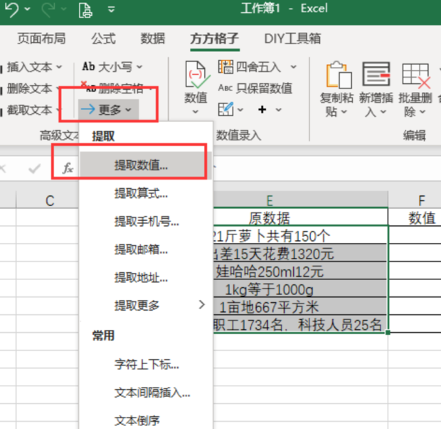Click the print preview document icon
441x429 pixels.
point(85,9)
